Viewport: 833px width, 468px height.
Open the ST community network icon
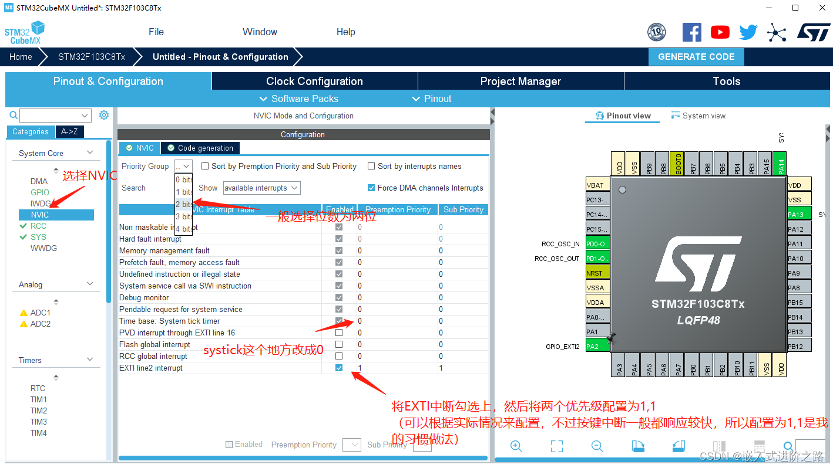click(x=777, y=32)
